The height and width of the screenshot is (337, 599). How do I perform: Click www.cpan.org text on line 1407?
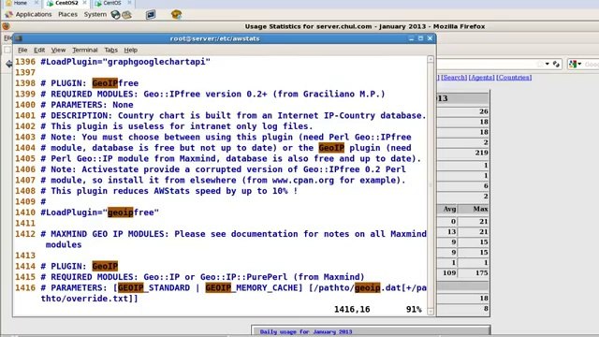(303, 181)
